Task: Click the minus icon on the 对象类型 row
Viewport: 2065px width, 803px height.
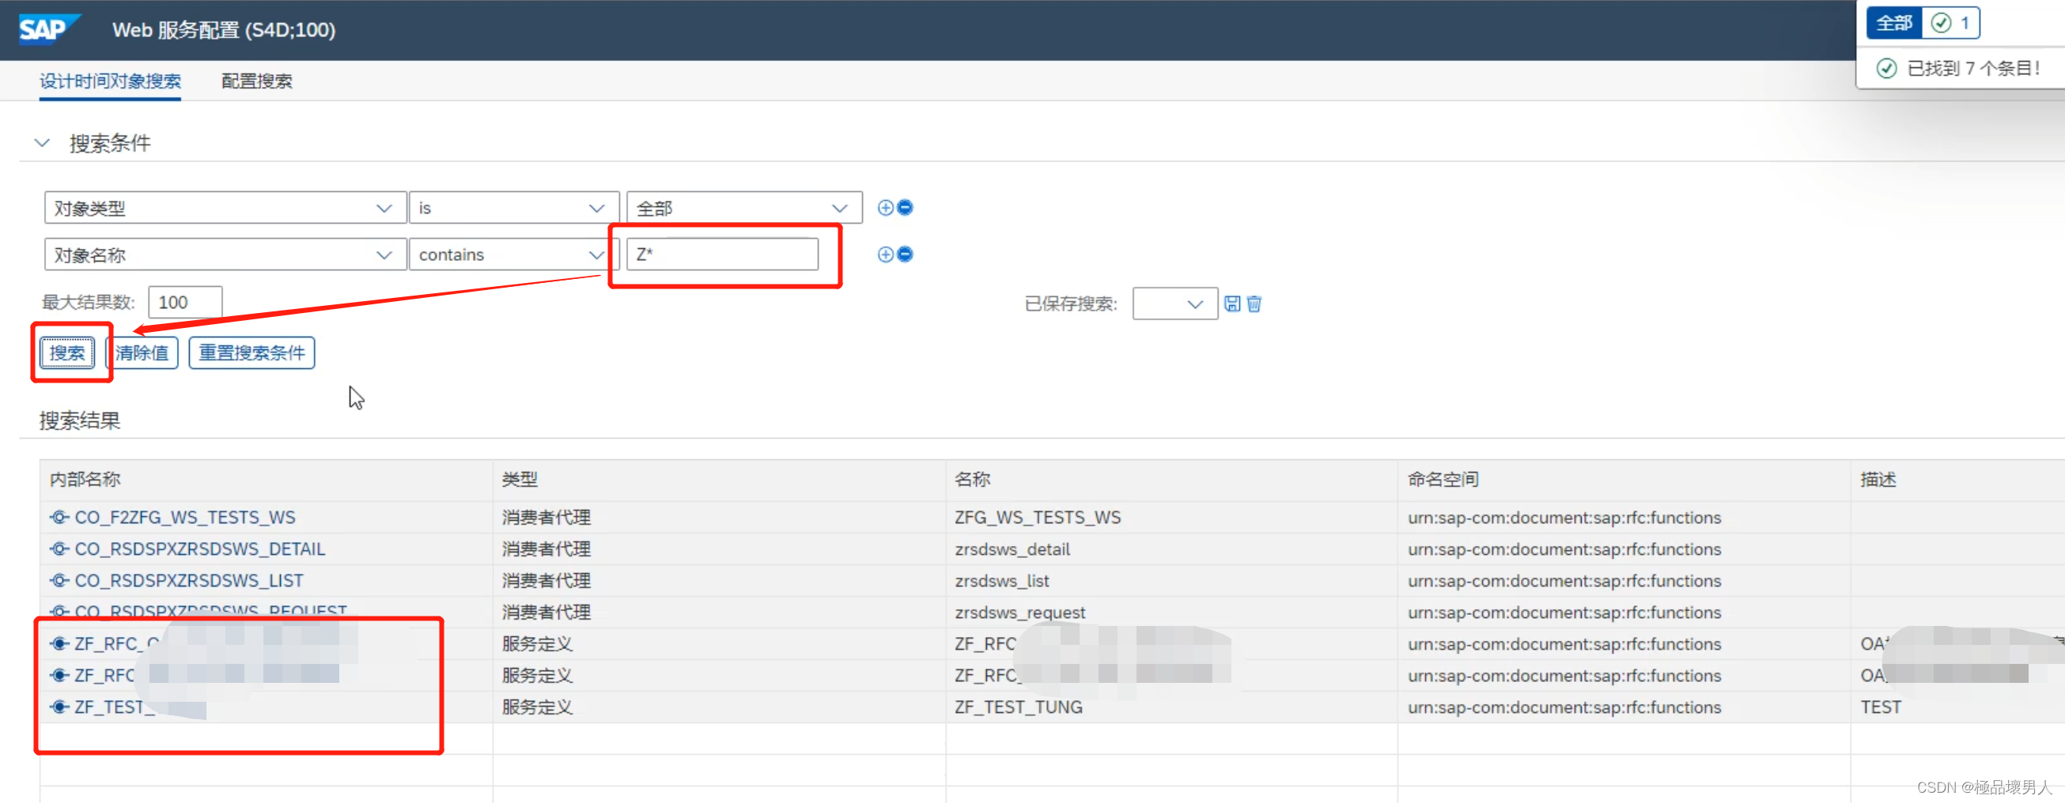Action: 904,207
